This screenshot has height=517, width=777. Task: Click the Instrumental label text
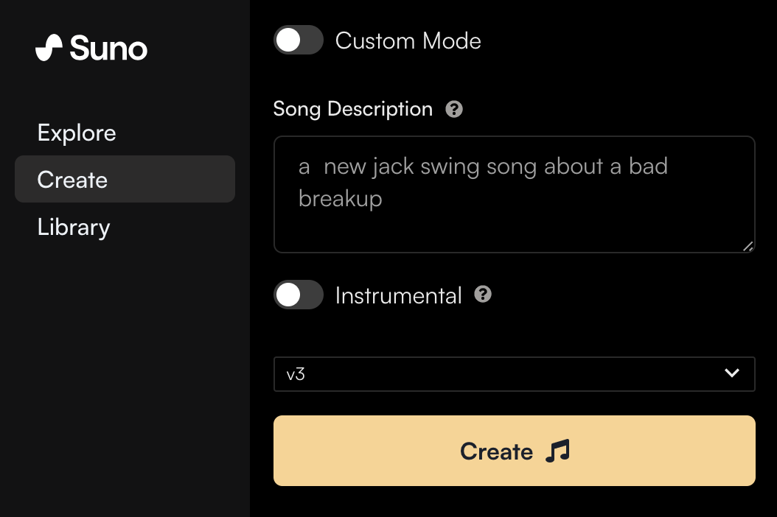click(x=398, y=295)
